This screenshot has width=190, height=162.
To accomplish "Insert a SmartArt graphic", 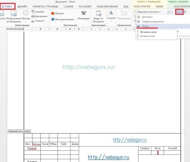I will [x=38, y=12].
